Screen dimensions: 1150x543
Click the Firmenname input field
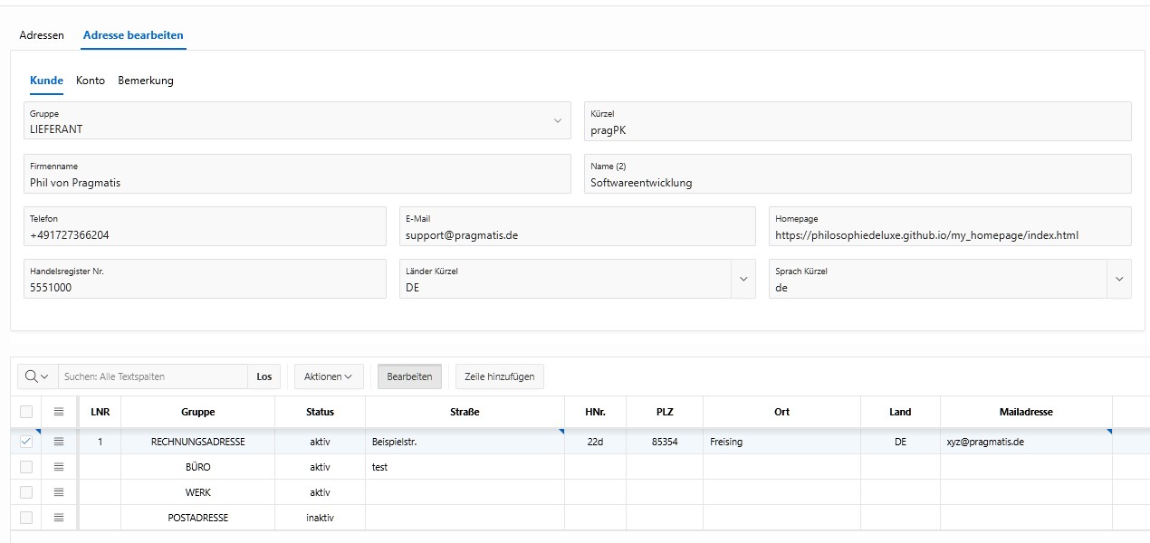click(297, 174)
